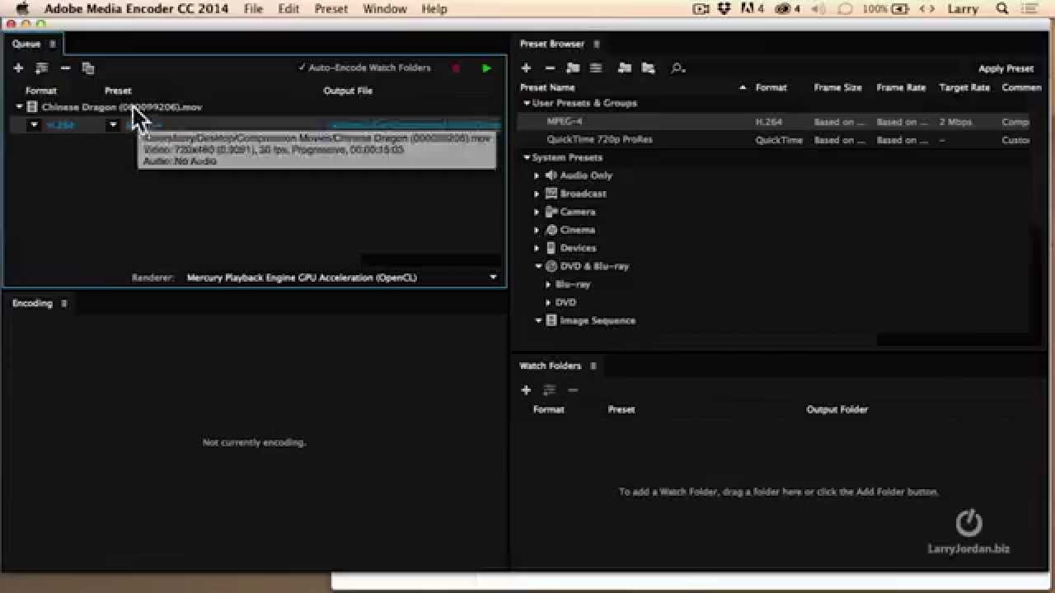Screen dimensions: 1055x593
Task: Click the Apply Preset button
Action: 1006,68
